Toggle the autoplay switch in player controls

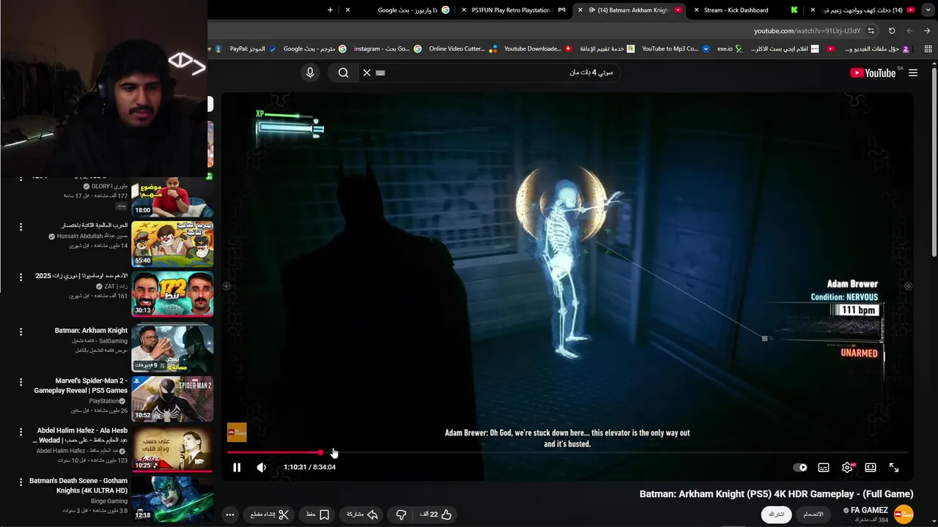point(800,467)
